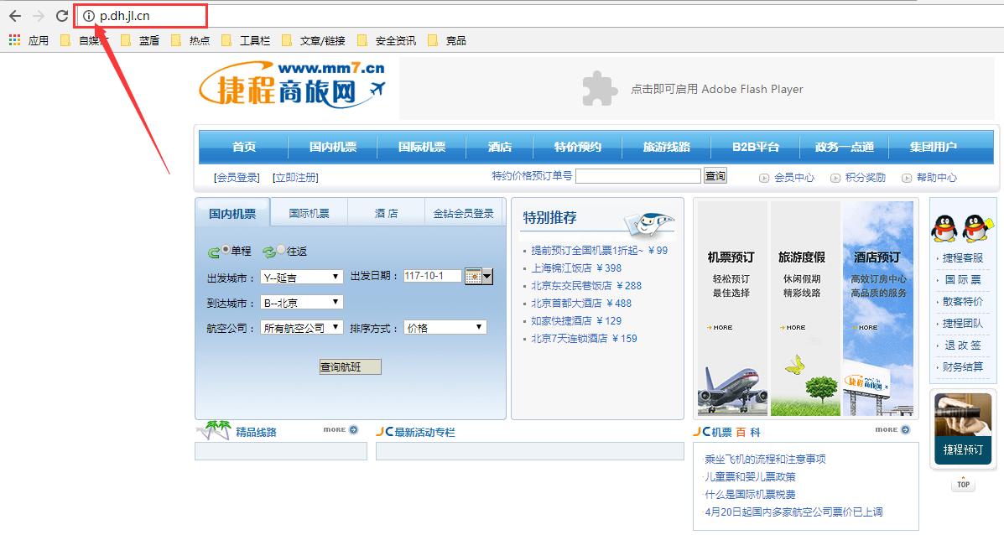The height and width of the screenshot is (535, 1004).
Task: Click the TOP back-to-top icon
Action: pyautogui.click(x=962, y=484)
